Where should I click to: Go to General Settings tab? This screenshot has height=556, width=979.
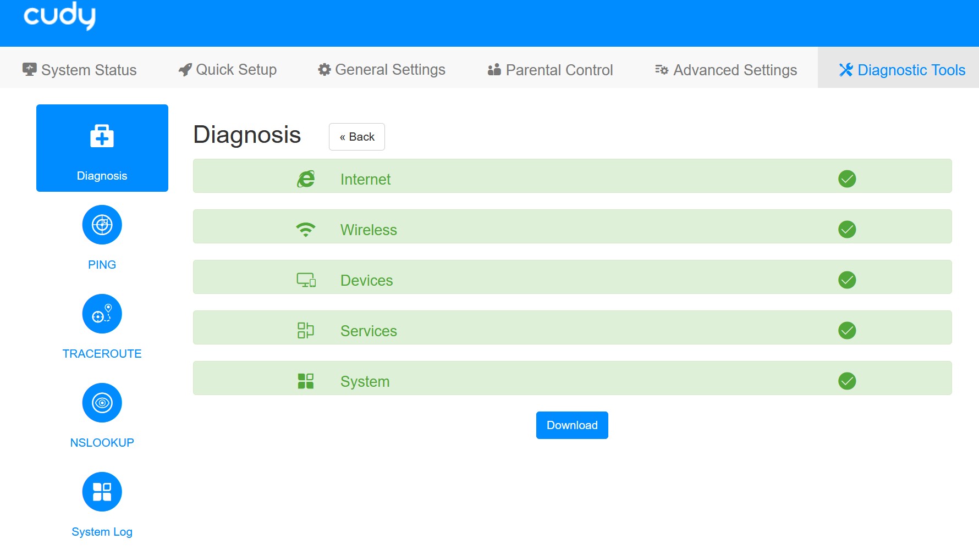(382, 70)
